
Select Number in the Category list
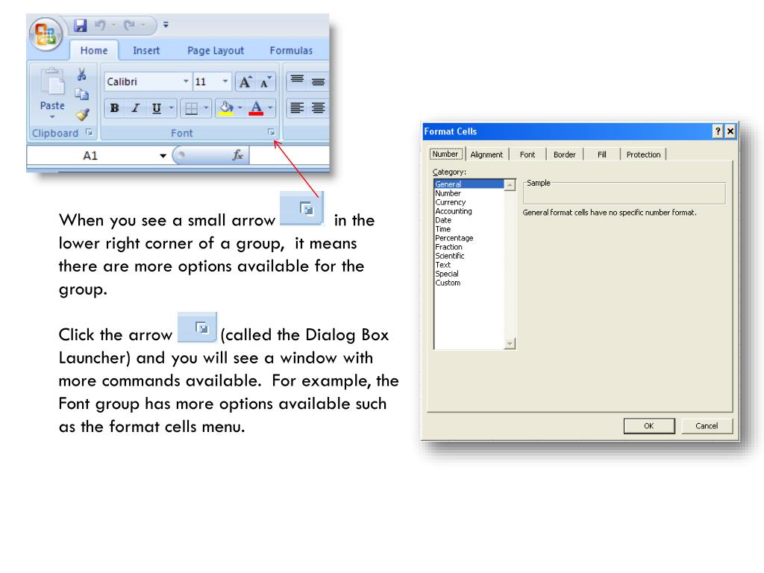[469, 193]
